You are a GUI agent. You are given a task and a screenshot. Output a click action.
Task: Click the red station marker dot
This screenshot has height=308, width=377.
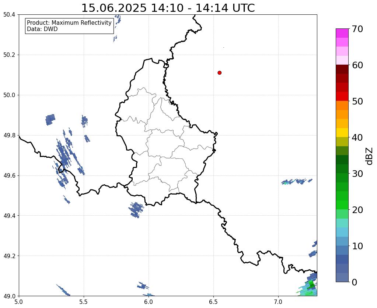pyautogui.click(x=219, y=73)
